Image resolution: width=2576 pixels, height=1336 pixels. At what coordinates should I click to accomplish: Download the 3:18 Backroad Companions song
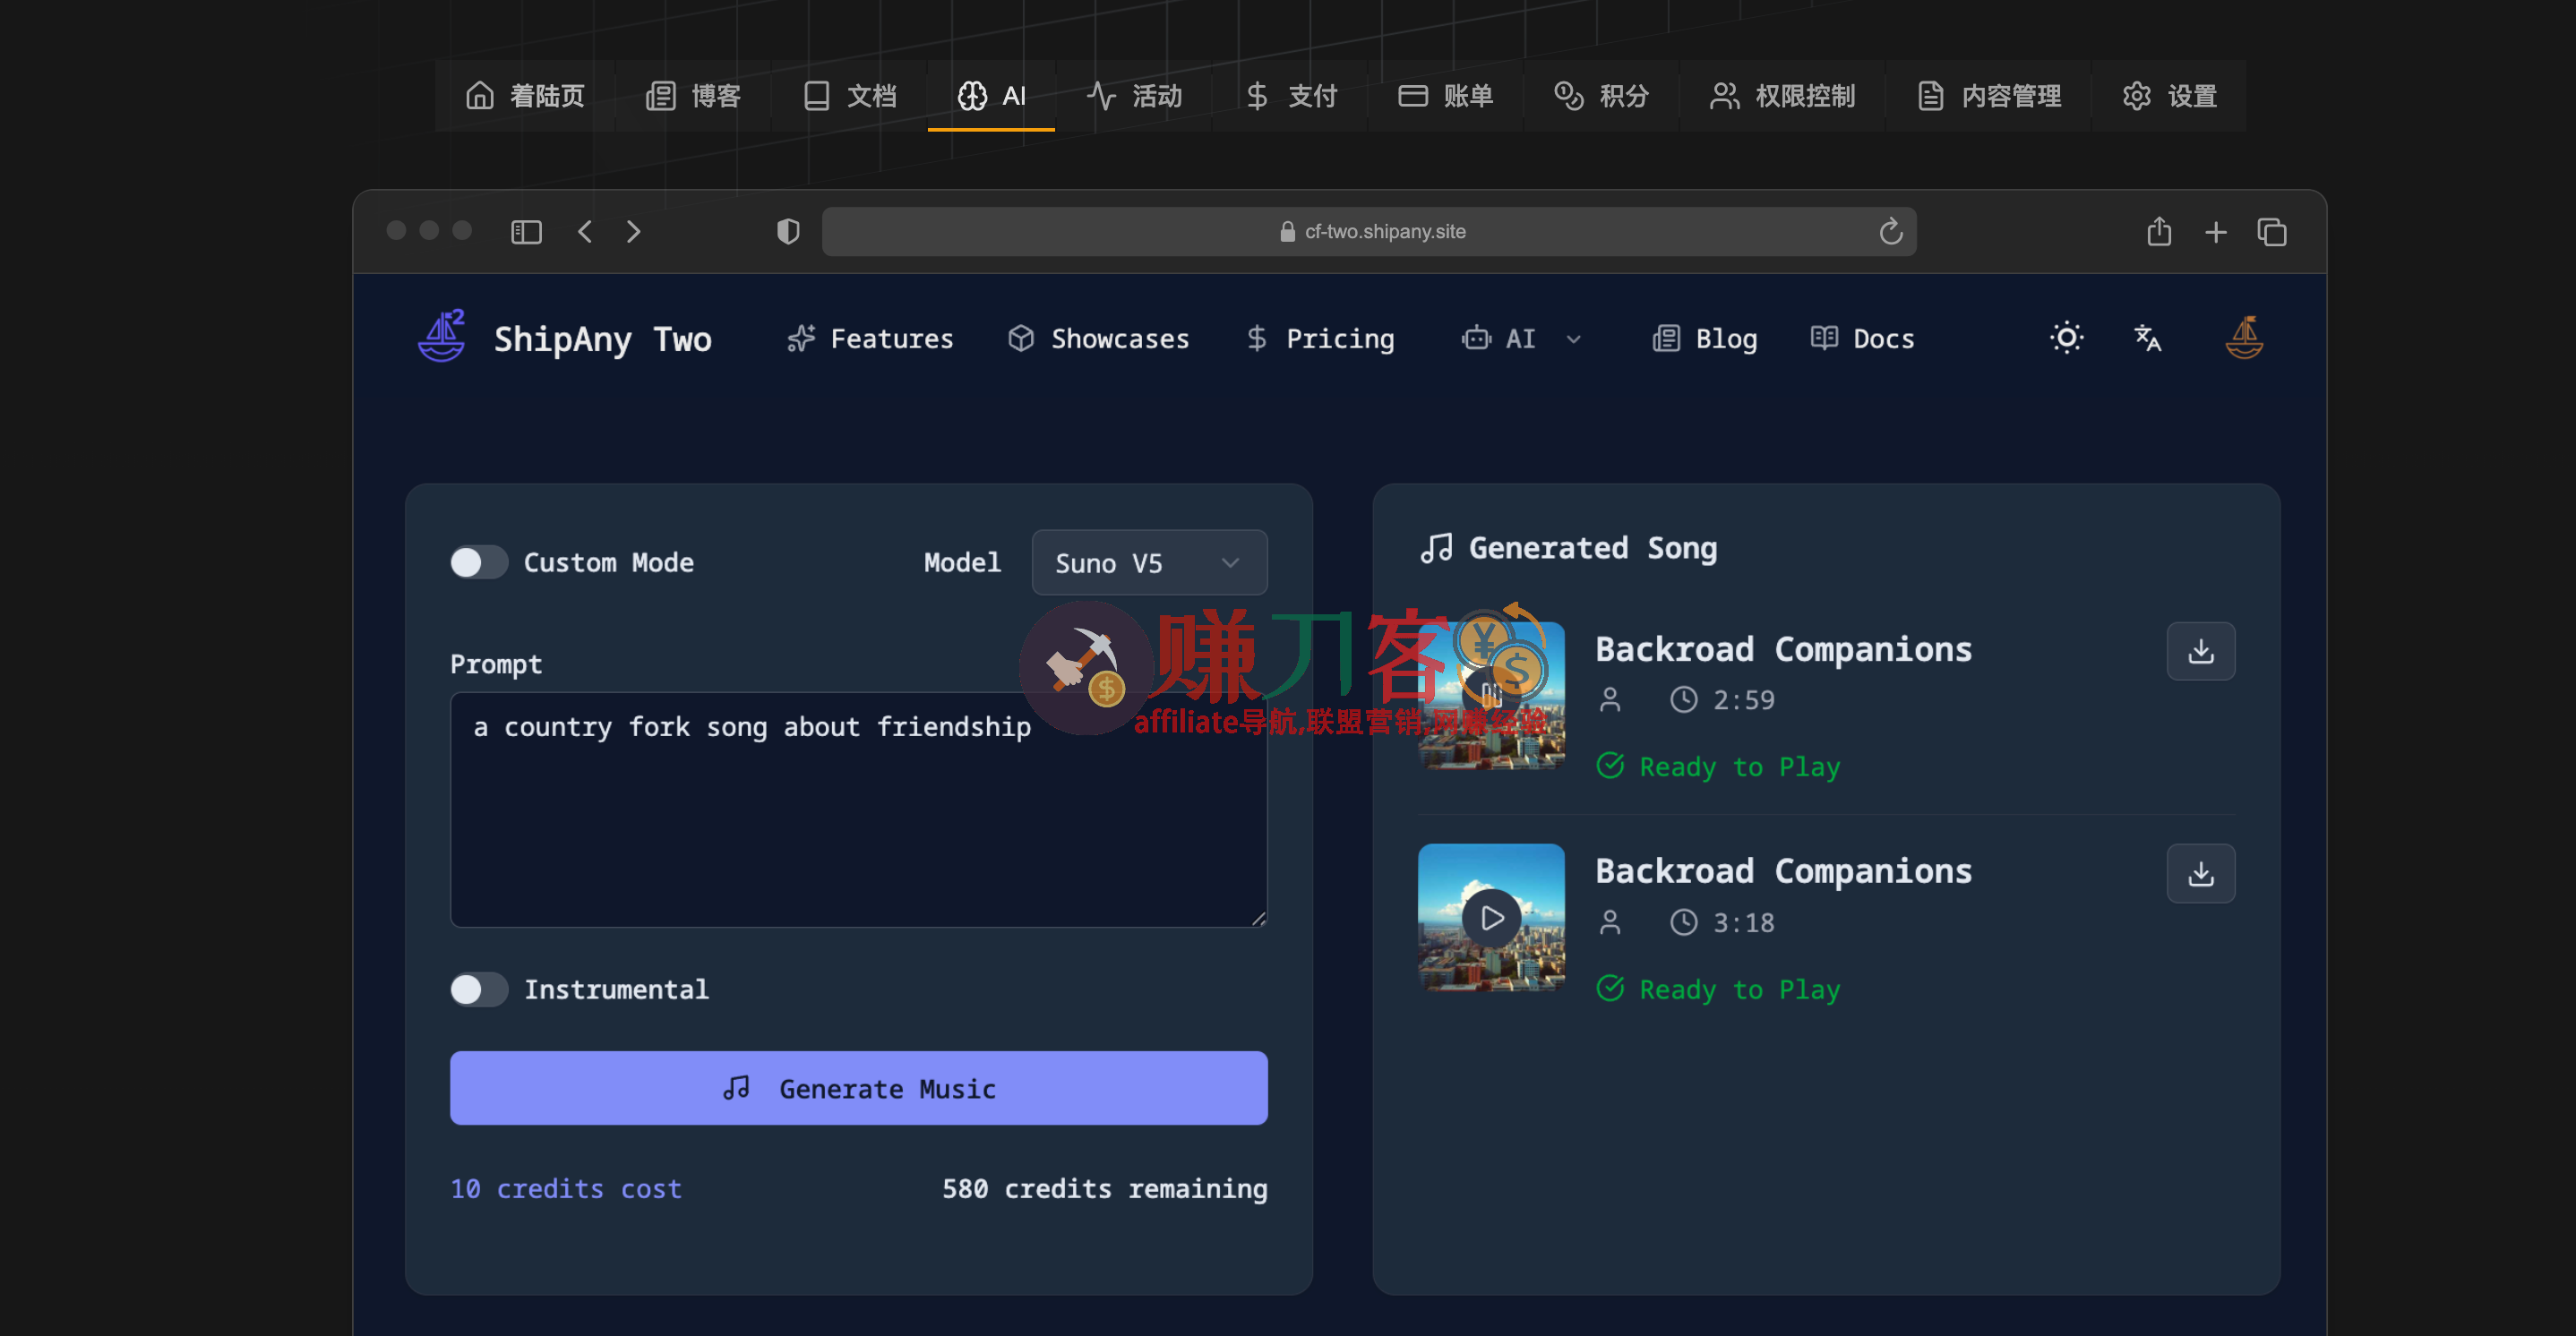[2200, 873]
